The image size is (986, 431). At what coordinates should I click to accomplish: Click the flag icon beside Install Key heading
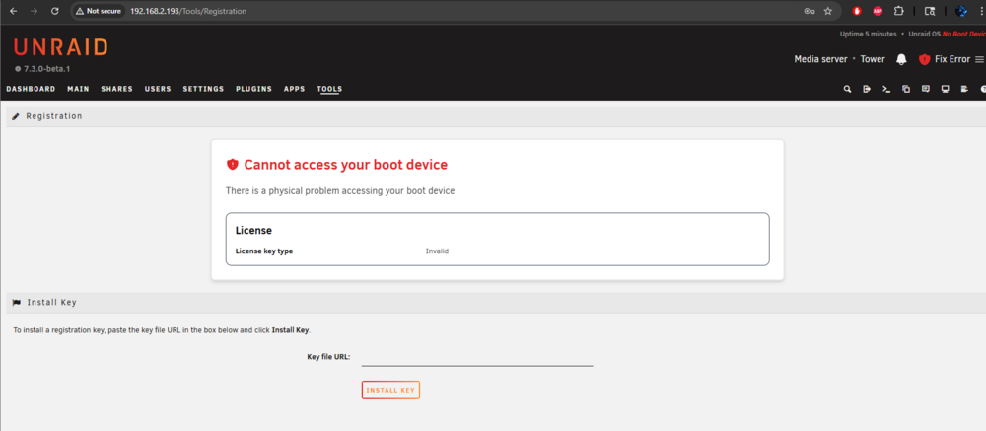click(17, 303)
